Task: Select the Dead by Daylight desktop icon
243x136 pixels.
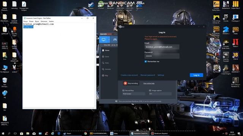Action: (226, 57)
